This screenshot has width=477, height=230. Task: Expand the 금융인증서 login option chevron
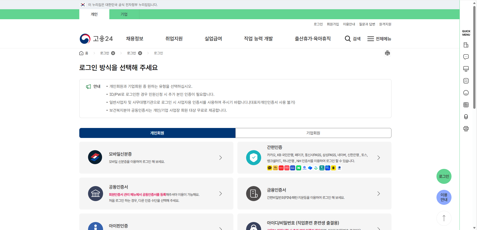[379, 194]
